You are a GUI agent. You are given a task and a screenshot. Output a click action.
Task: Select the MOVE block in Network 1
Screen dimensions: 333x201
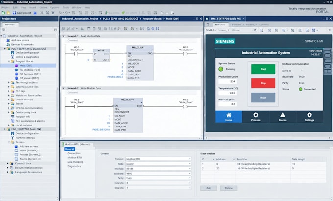pos(101,55)
